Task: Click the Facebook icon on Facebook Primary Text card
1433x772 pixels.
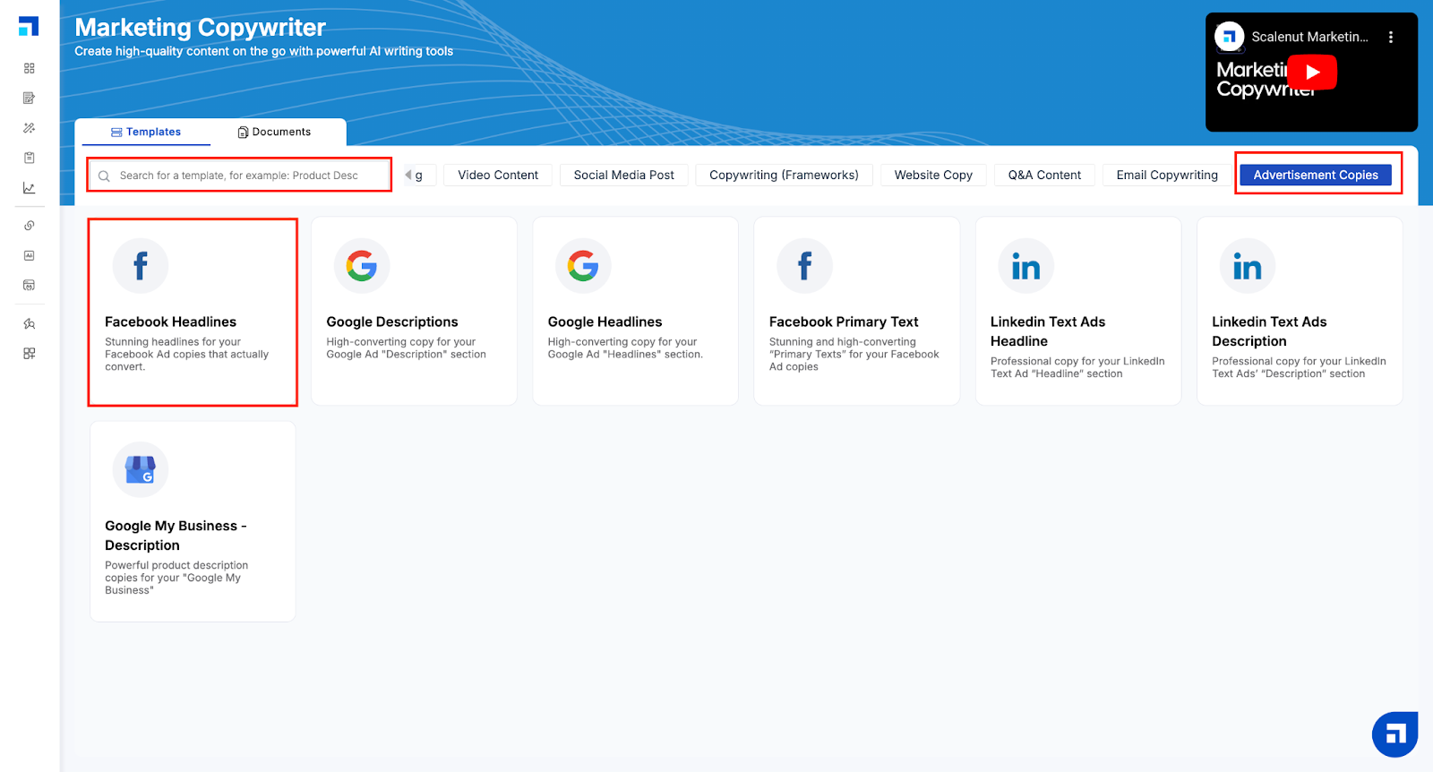Action: click(x=804, y=266)
